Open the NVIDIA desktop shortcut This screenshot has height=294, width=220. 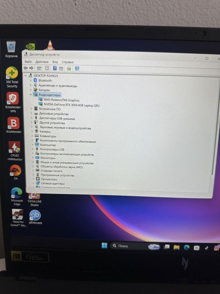pos(30,47)
